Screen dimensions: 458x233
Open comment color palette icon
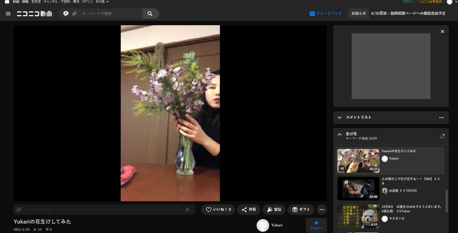click(19, 210)
